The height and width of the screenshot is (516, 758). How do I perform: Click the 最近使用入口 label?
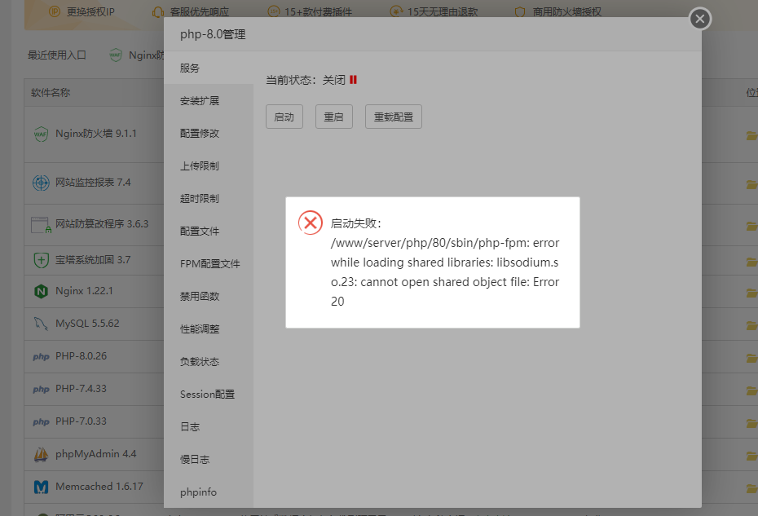pos(56,55)
